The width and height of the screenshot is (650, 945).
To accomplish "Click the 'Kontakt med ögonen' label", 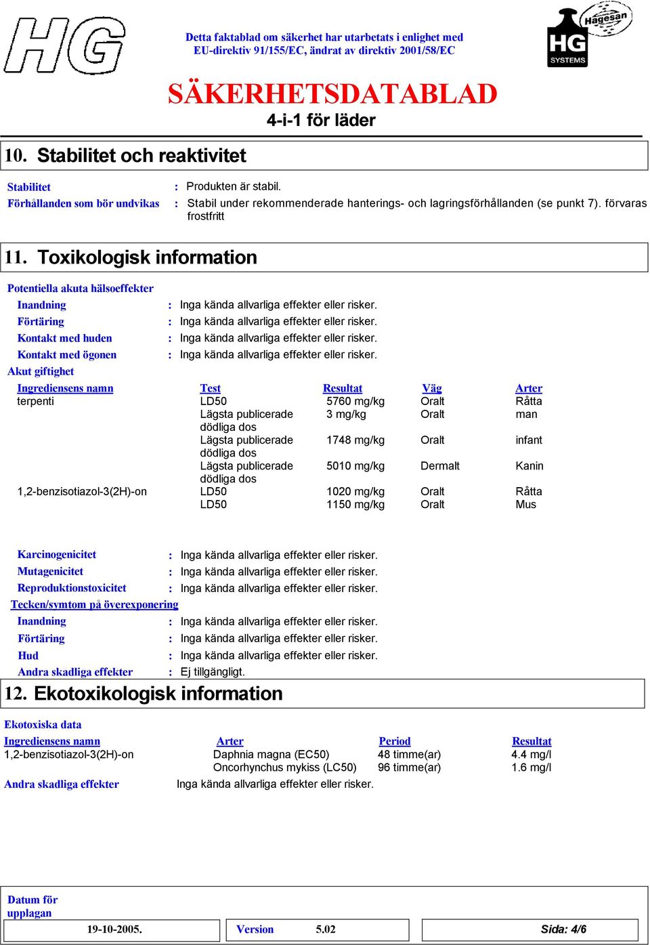I will tap(66, 355).
